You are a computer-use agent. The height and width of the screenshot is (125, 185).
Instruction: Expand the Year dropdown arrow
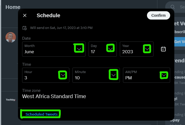(x=147, y=49)
